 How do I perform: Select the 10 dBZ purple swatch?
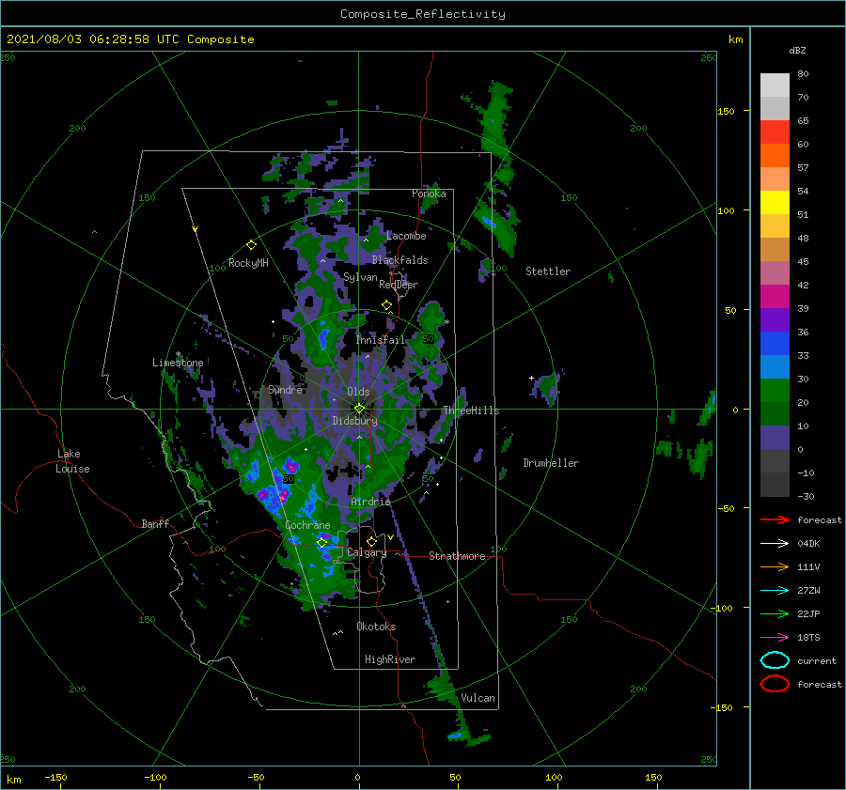pyautogui.click(x=775, y=437)
